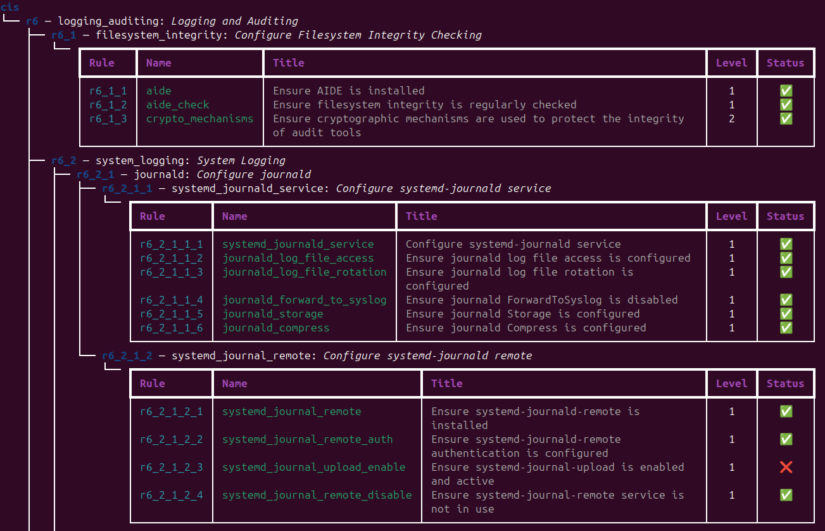
Task: Click rule ID r6_2_1_2_4
Action: (172, 495)
